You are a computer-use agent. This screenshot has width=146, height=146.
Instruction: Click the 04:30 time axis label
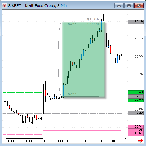(31, 141)
